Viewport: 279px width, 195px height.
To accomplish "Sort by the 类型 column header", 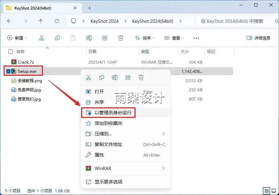I will 145,51.
